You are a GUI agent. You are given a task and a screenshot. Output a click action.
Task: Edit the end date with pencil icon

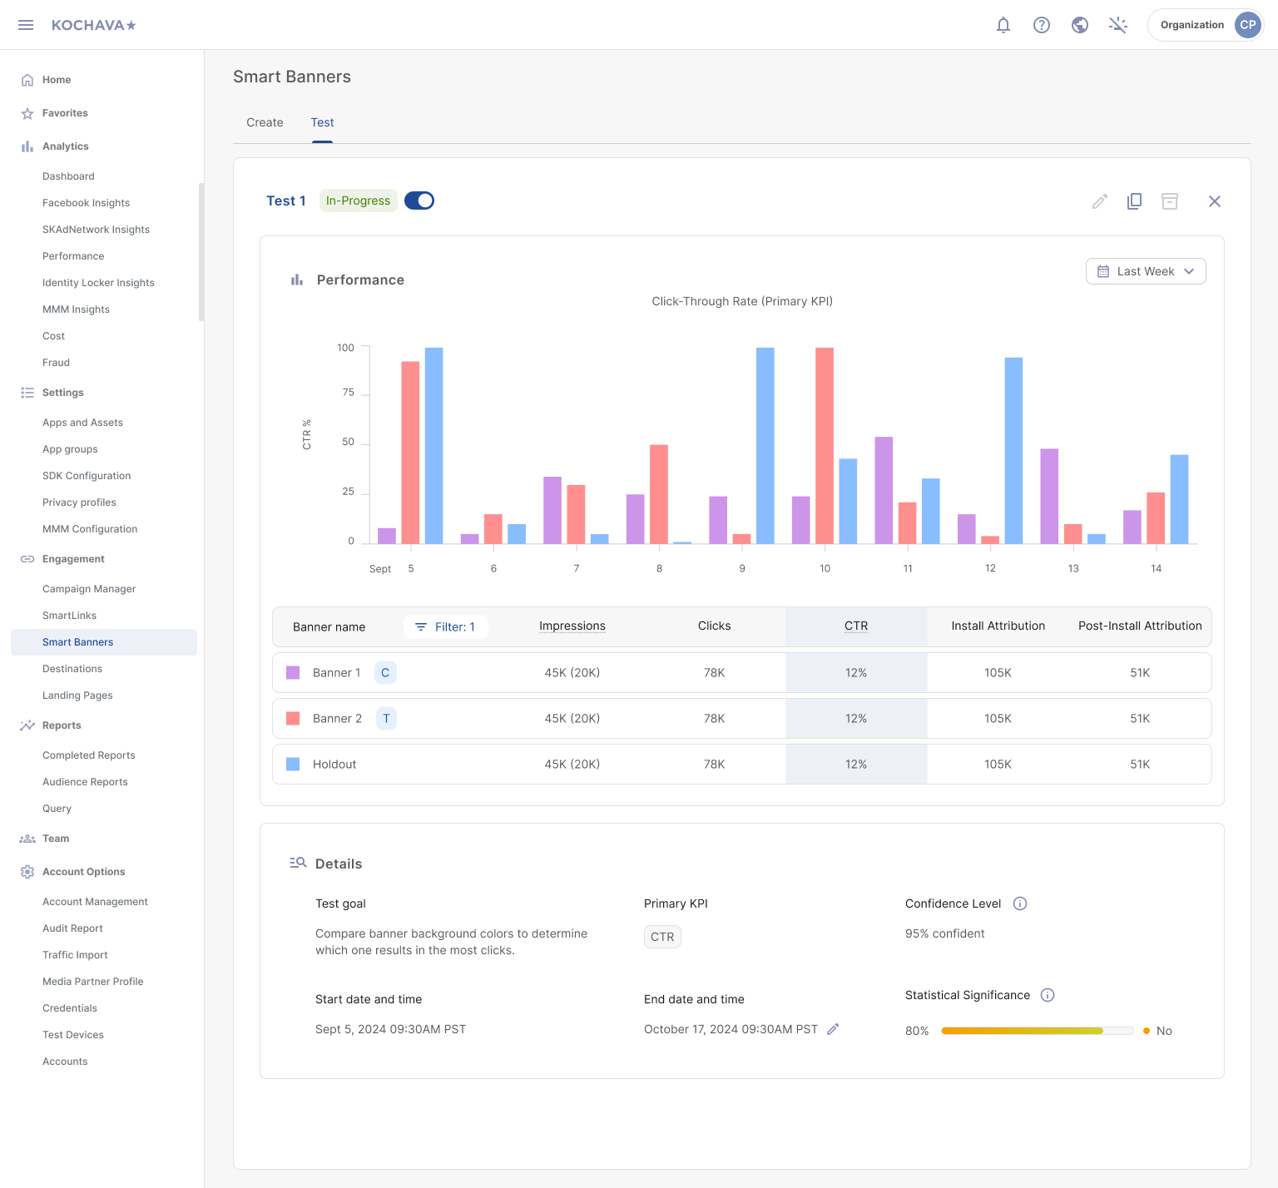pos(833,1029)
